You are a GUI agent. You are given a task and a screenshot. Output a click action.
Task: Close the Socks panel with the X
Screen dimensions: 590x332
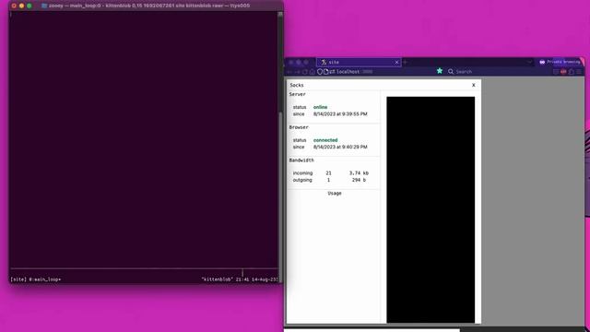click(473, 85)
